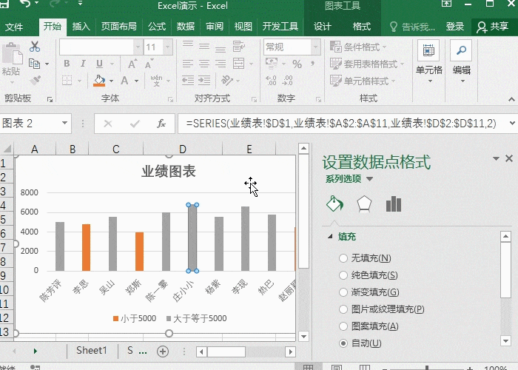
Task: Open the Name Box dropdown arrow
Action: [65, 124]
